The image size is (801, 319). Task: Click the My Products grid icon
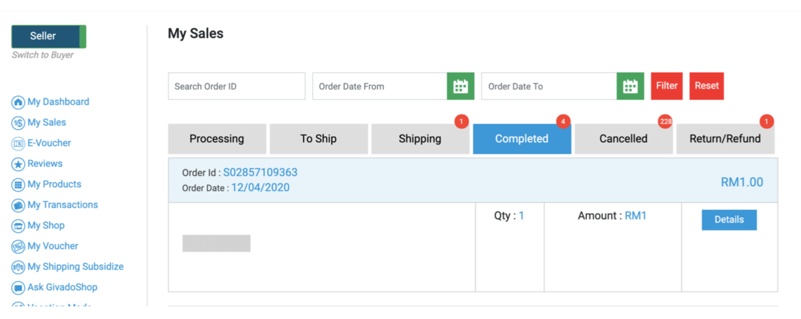coord(18,185)
